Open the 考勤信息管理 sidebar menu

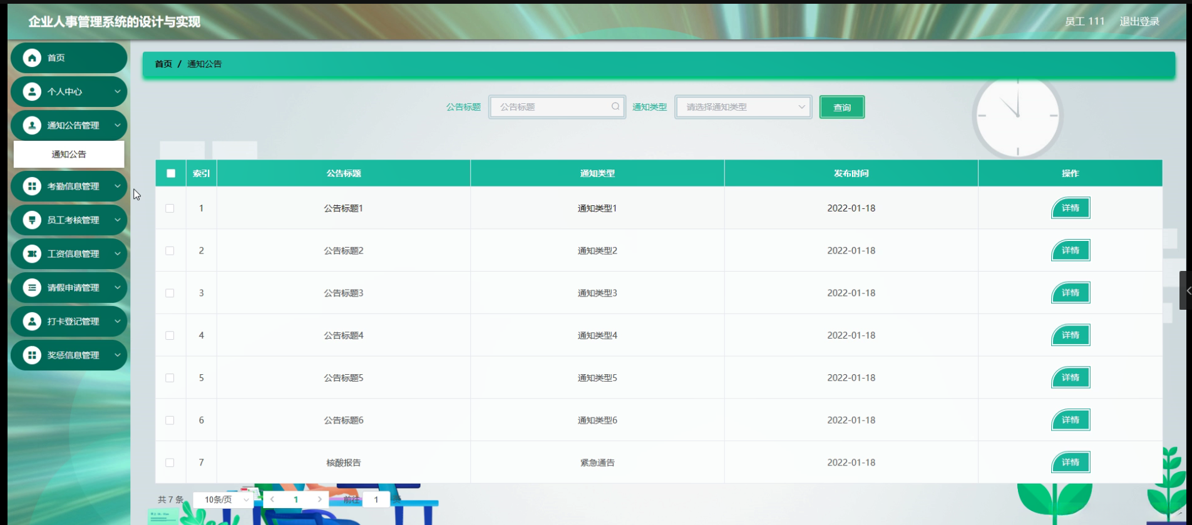[x=69, y=186]
